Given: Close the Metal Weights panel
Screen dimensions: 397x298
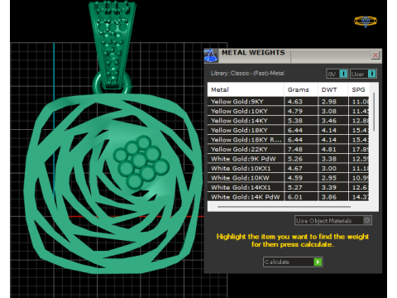Looking at the screenshot, I should (375, 55).
